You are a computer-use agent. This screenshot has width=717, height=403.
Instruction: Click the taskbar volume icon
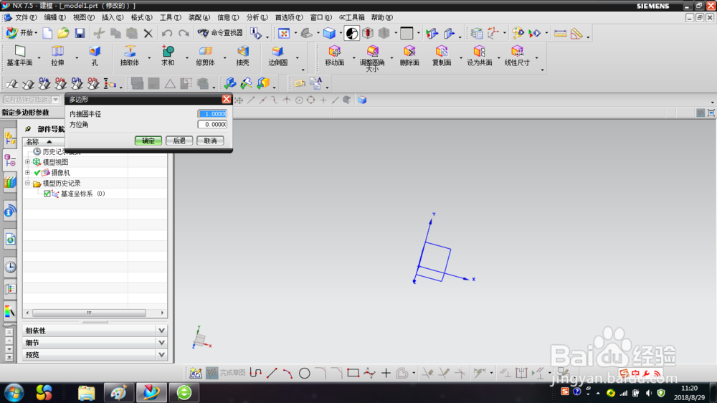pyautogui.click(x=648, y=393)
